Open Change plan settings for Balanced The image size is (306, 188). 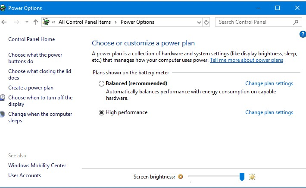[x=269, y=83]
